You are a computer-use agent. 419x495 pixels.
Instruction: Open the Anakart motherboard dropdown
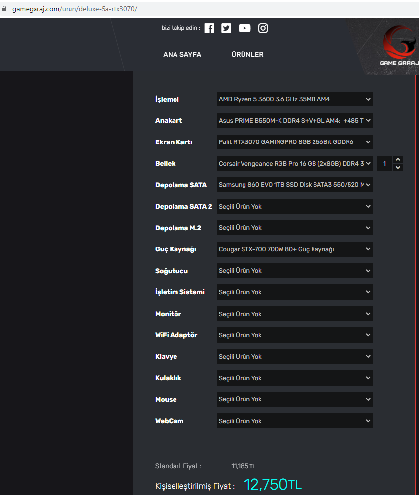tap(295, 121)
